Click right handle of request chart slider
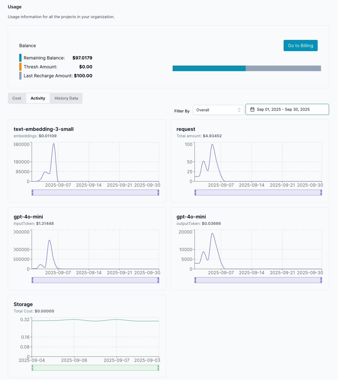The height and width of the screenshot is (380, 338). coord(321,193)
